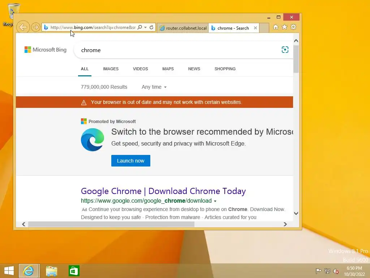Open the NEWS tab
Image resolution: width=370 pixels, height=278 pixels.
coord(194,69)
